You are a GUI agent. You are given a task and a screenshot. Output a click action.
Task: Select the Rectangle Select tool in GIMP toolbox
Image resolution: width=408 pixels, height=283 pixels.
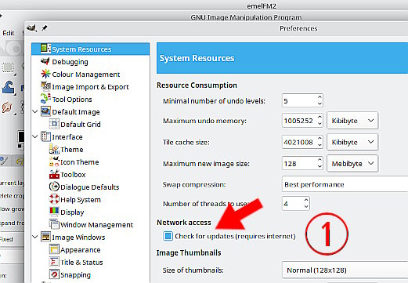8,67
